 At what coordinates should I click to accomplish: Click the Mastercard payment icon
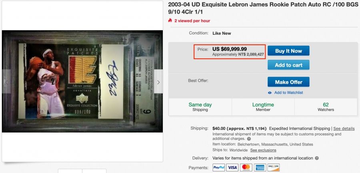click(246, 167)
